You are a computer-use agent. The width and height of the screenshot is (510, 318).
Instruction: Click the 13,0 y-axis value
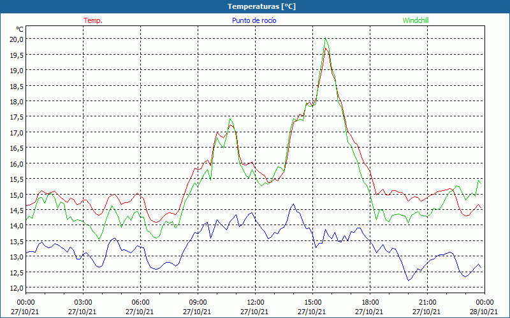17,257
